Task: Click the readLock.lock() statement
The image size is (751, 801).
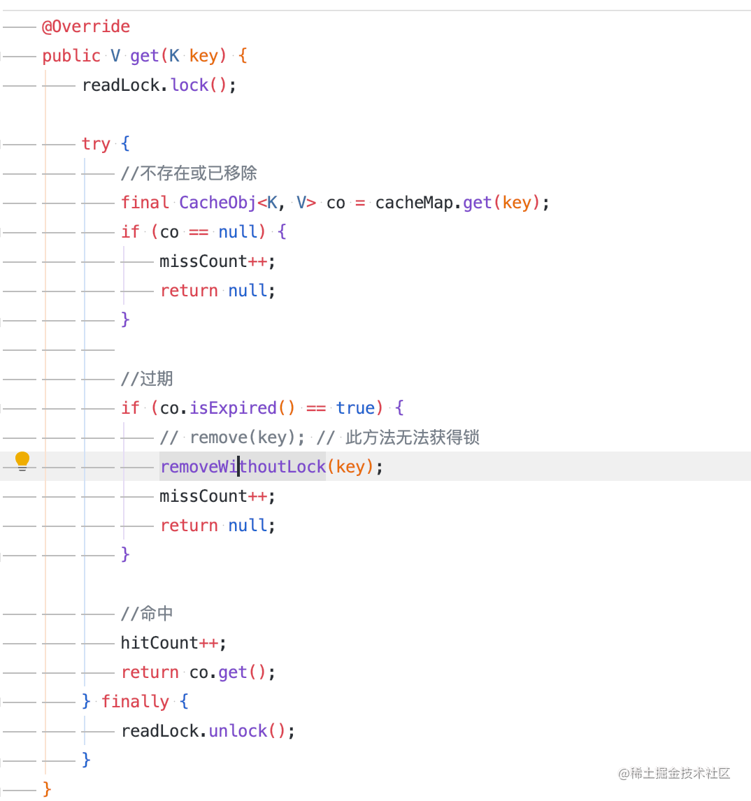Action: coord(159,85)
